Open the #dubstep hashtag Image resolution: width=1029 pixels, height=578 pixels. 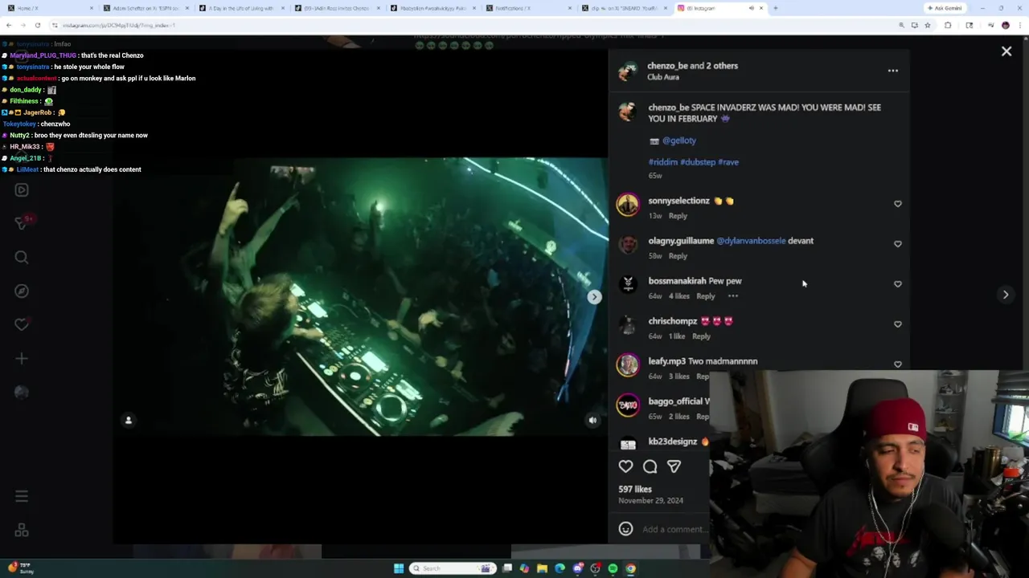[698, 162]
